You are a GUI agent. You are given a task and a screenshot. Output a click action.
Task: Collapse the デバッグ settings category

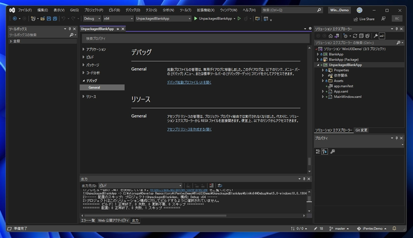coord(84,80)
